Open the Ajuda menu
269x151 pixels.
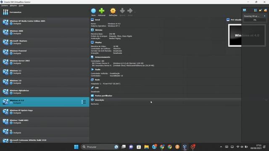pos(21,5)
